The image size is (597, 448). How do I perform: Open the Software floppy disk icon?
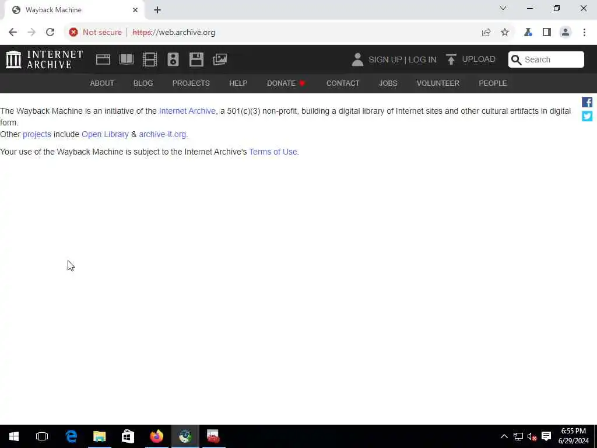(x=196, y=60)
